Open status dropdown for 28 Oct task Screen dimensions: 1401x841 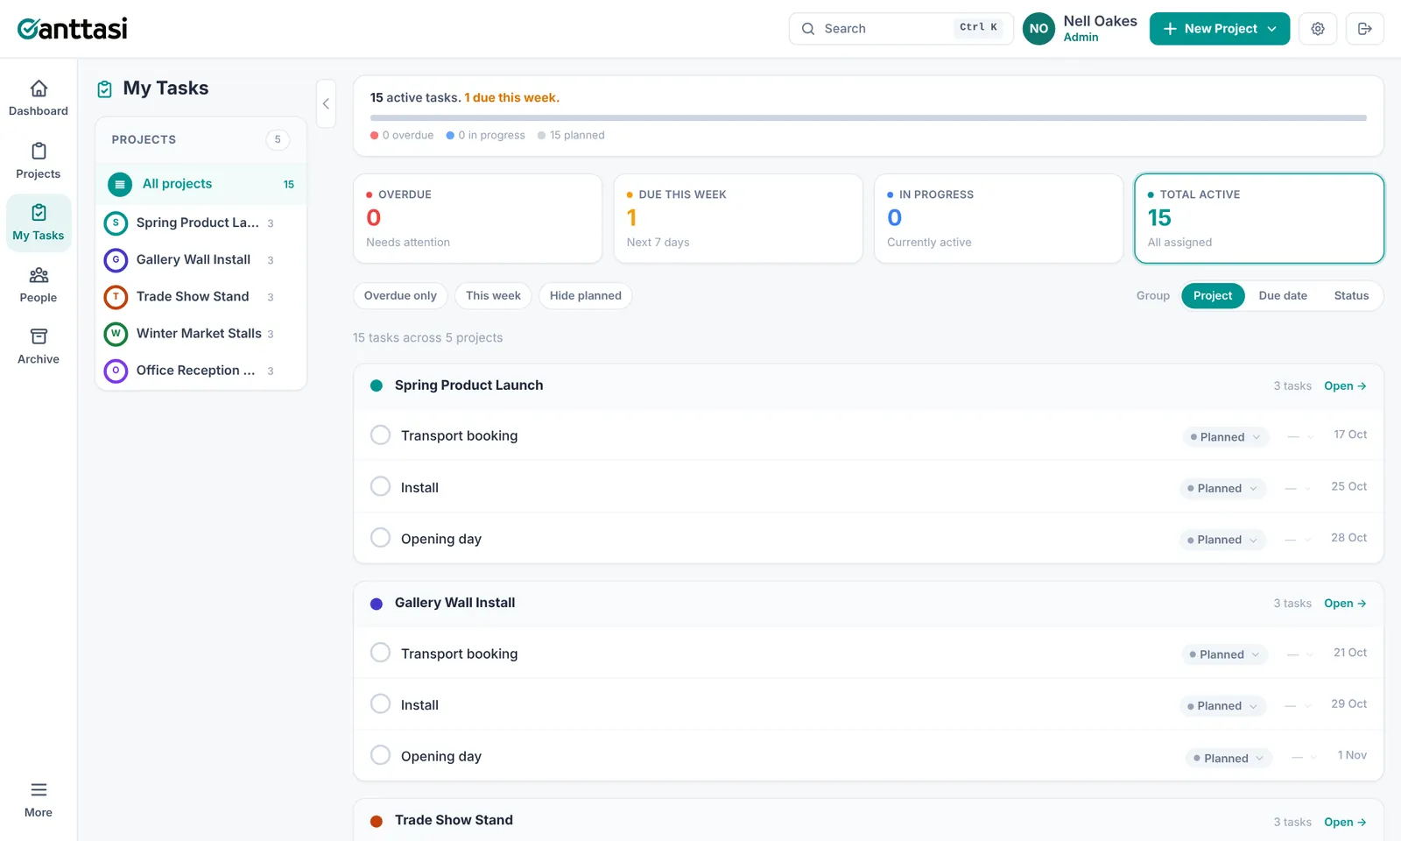[1222, 541]
